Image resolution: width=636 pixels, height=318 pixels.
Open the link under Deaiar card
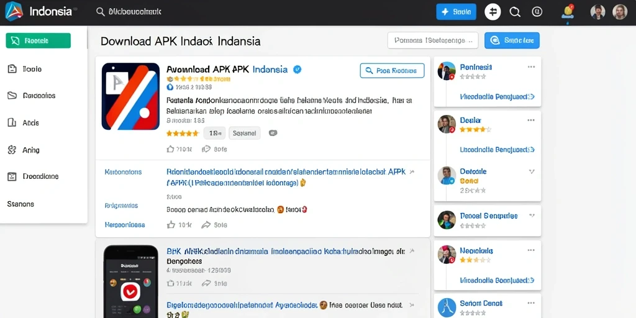pos(497,150)
